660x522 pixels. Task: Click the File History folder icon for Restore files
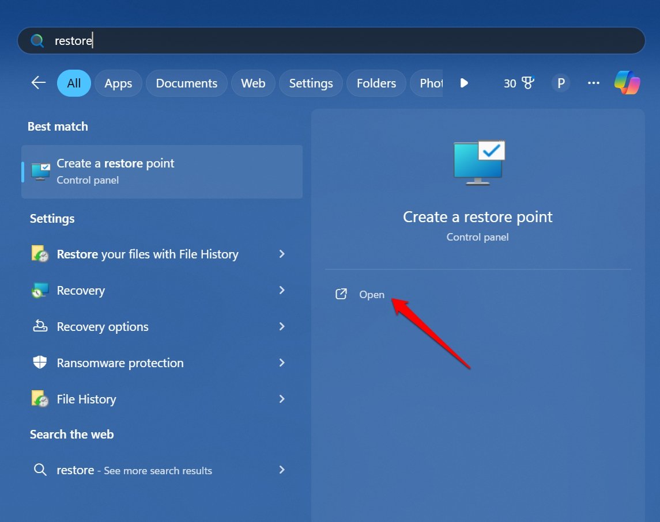click(40, 254)
